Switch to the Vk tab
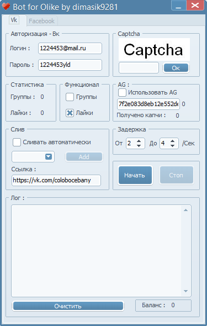 (x=14, y=20)
